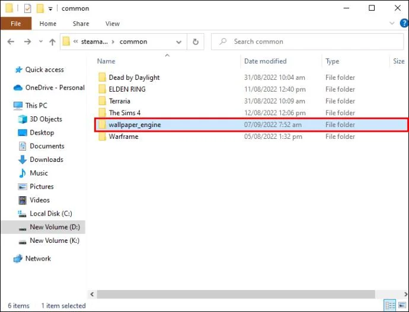This screenshot has height=312, width=409.
Task: Open the File ribbon tab
Action: click(15, 24)
